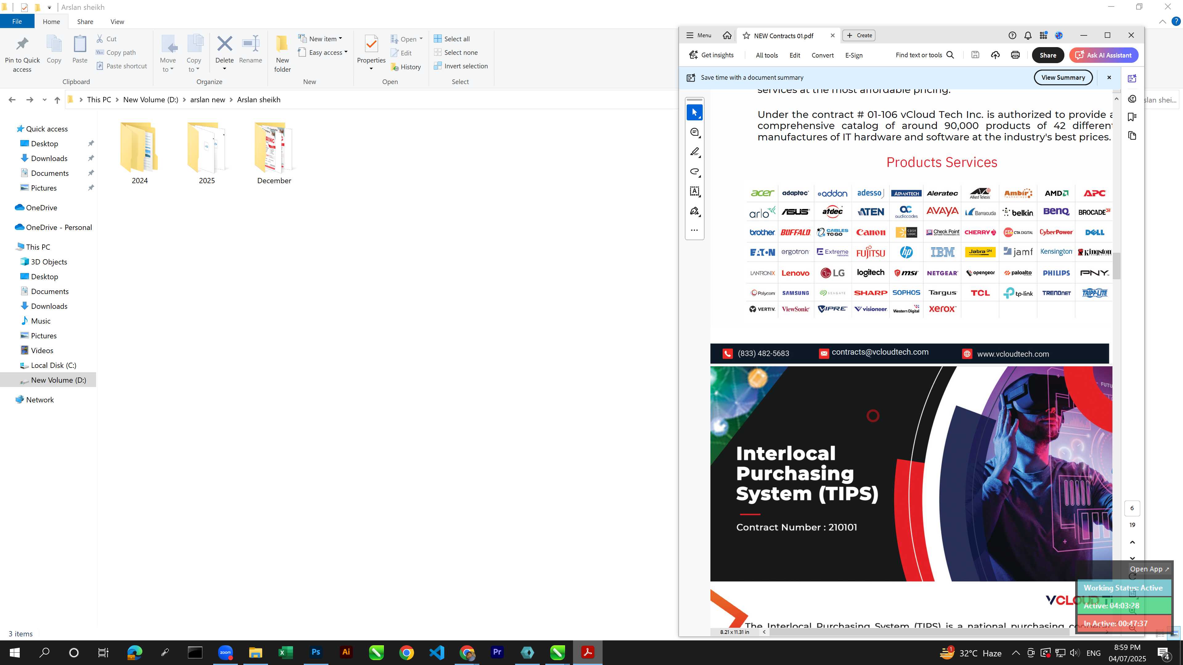Go to Acrobat home screen
The width and height of the screenshot is (1183, 665).
[727, 35]
